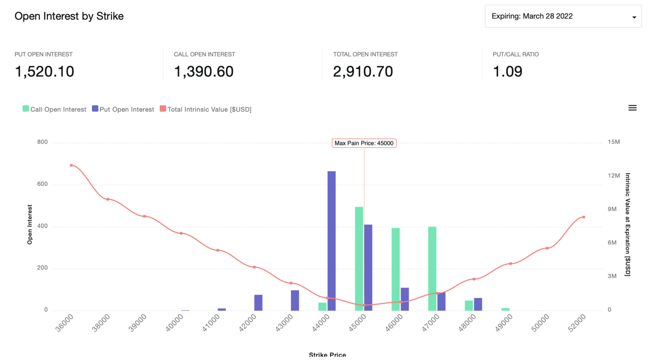Click the call bar at 48000

[469, 306]
